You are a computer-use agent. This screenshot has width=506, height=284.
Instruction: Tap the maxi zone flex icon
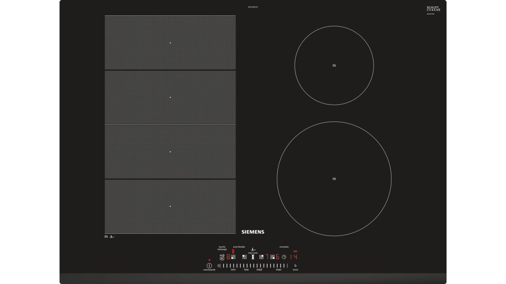[253, 257]
